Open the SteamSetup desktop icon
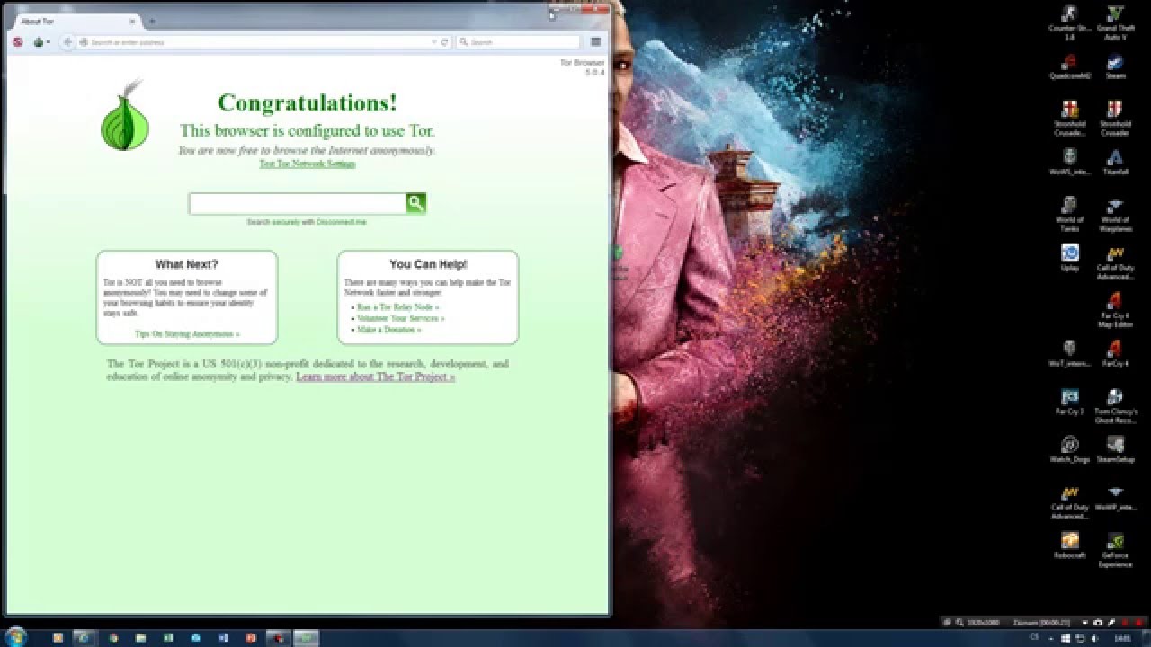This screenshot has height=647, width=1151. coord(1115,448)
